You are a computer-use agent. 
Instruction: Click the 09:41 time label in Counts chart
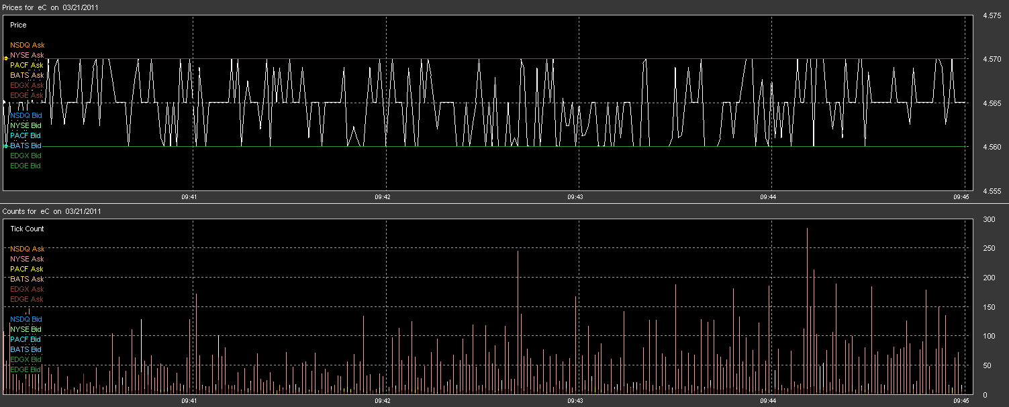coord(189,400)
